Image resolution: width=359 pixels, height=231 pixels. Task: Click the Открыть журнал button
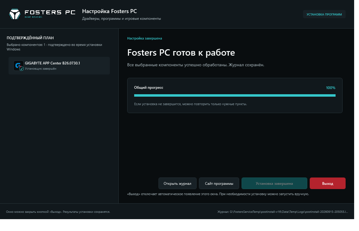tap(177, 183)
